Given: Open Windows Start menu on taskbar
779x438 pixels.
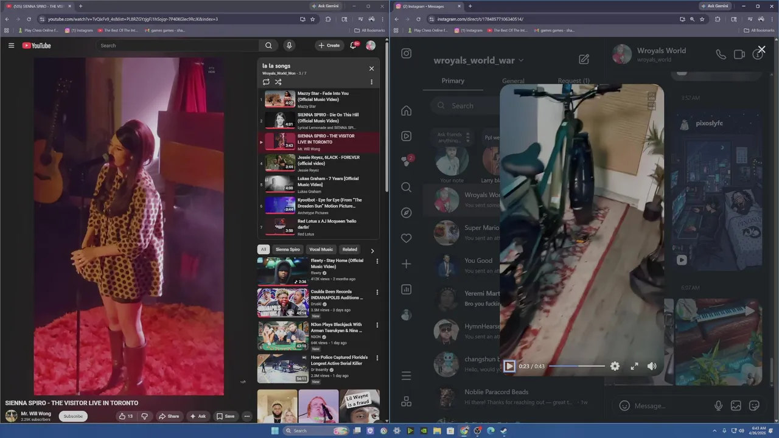Looking at the screenshot, I should [274, 431].
